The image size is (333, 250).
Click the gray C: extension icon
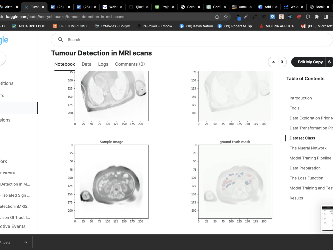pos(308,17)
